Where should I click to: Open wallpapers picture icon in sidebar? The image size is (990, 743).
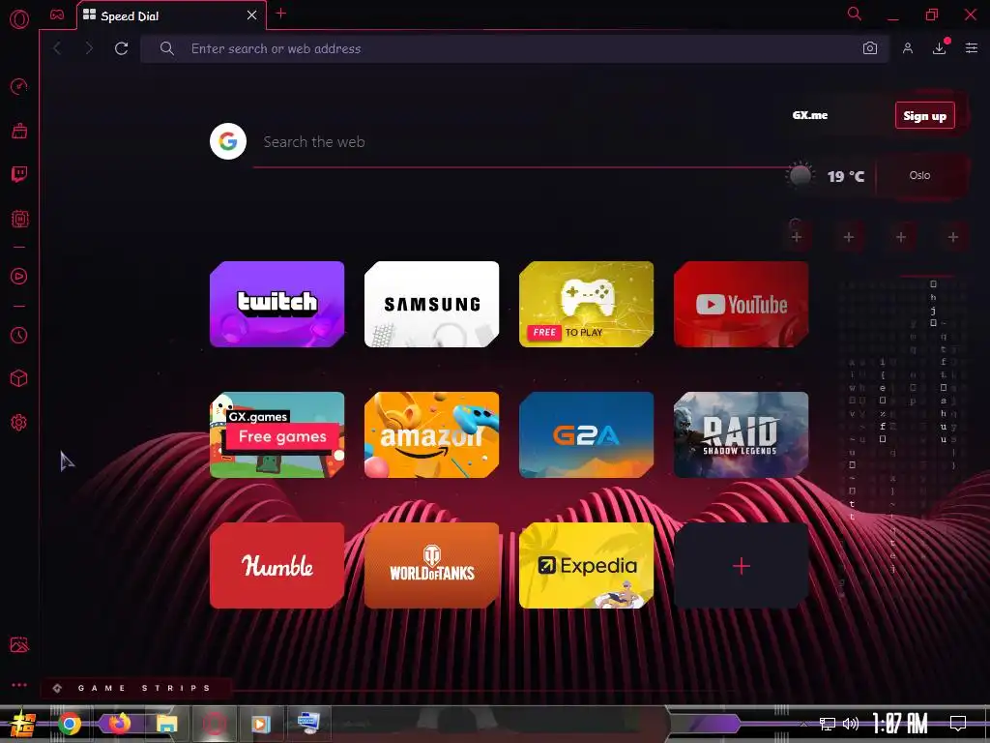point(19,644)
